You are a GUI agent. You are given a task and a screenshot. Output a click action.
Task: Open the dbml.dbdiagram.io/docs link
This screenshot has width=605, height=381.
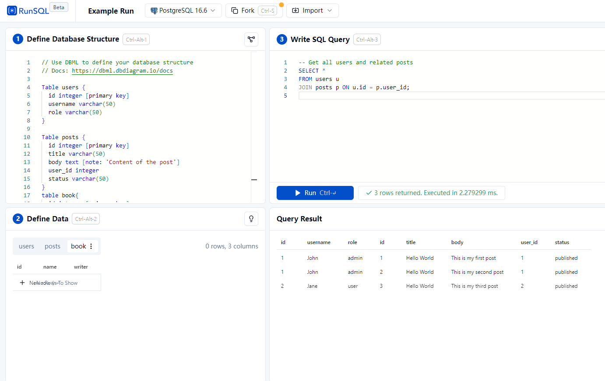tap(122, 71)
